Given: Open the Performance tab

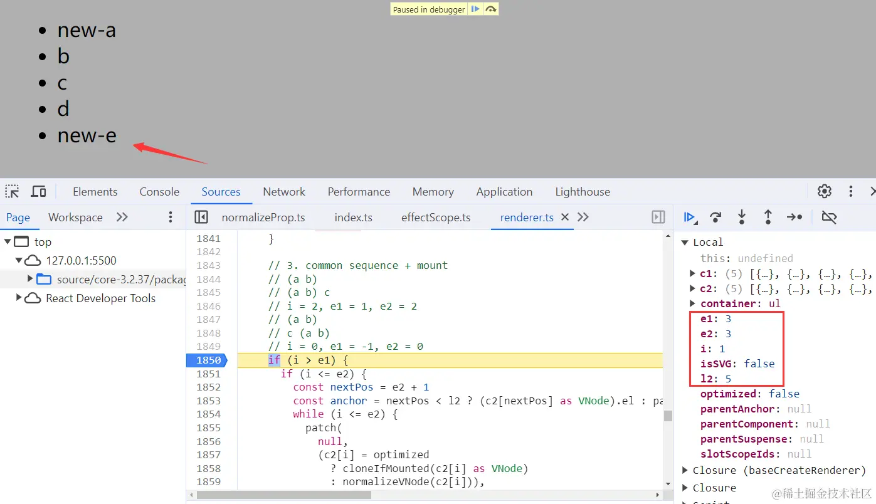Looking at the screenshot, I should tap(359, 192).
